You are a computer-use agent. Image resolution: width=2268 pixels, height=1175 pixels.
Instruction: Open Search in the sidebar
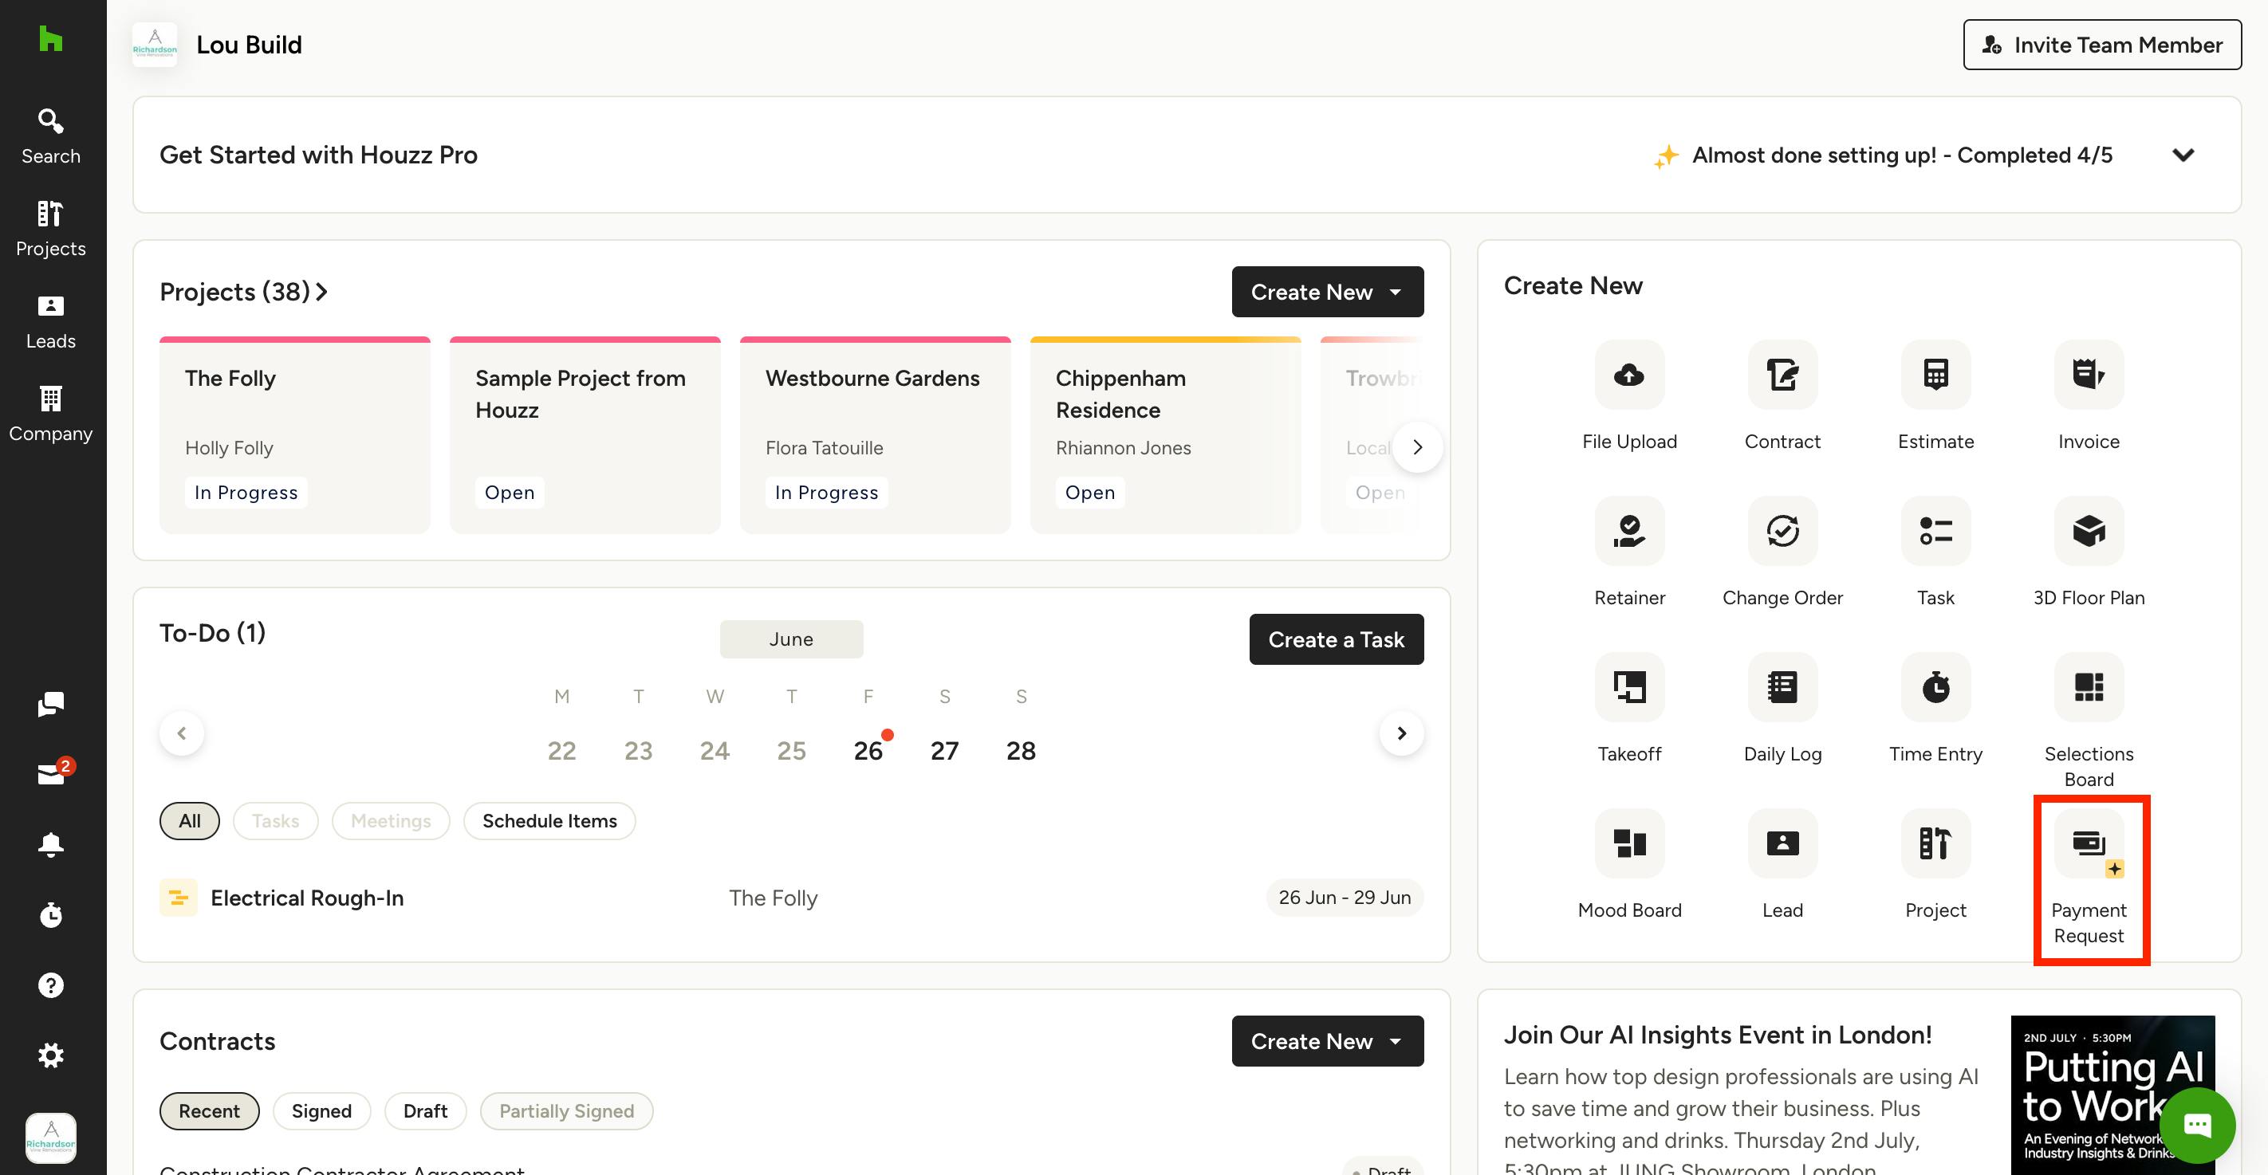tap(50, 136)
